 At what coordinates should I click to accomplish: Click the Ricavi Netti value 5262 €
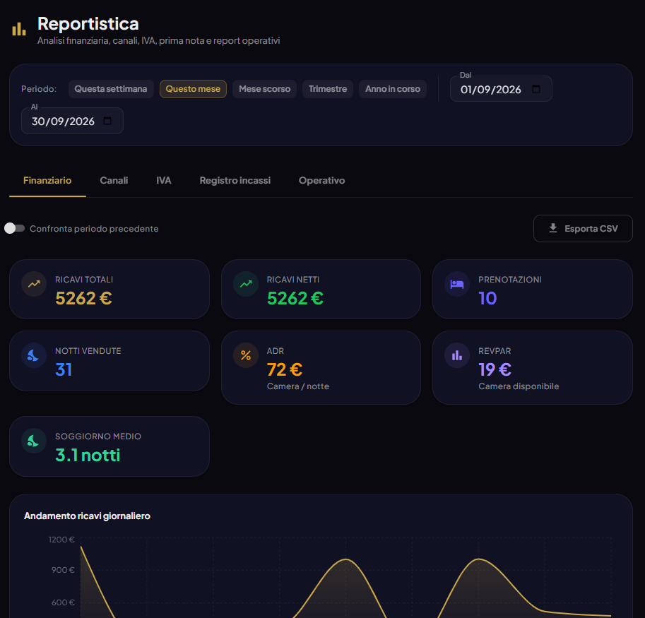pyautogui.click(x=295, y=298)
